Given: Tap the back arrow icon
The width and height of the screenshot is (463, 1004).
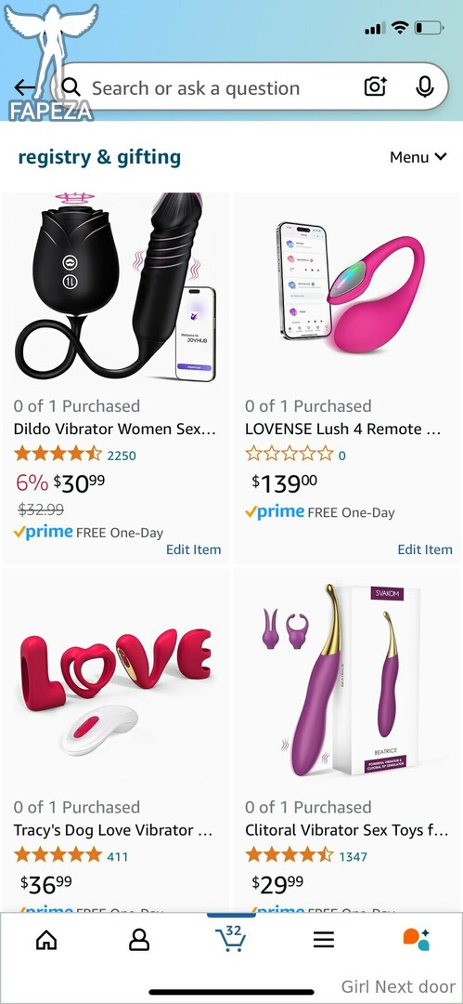Looking at the screenshot, I should [x=26, y=87].
